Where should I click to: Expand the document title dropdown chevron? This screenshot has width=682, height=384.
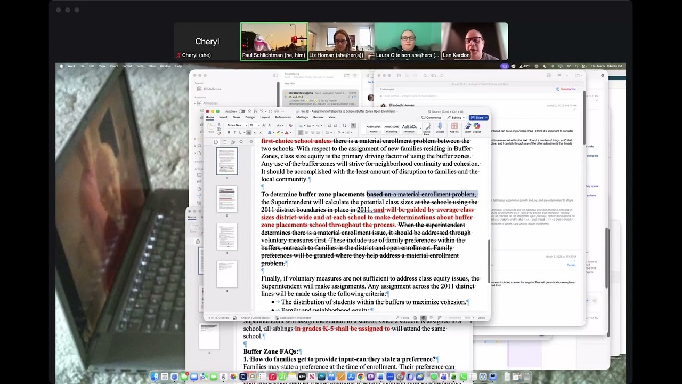click(x=397, y=111)
